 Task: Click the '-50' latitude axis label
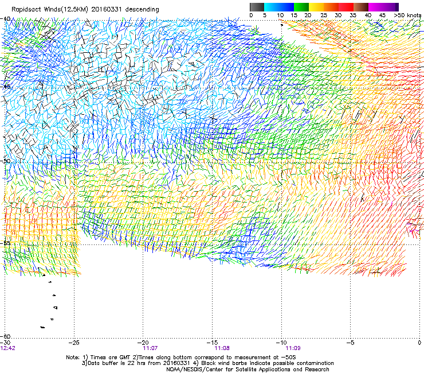click(x=6, y=161)
